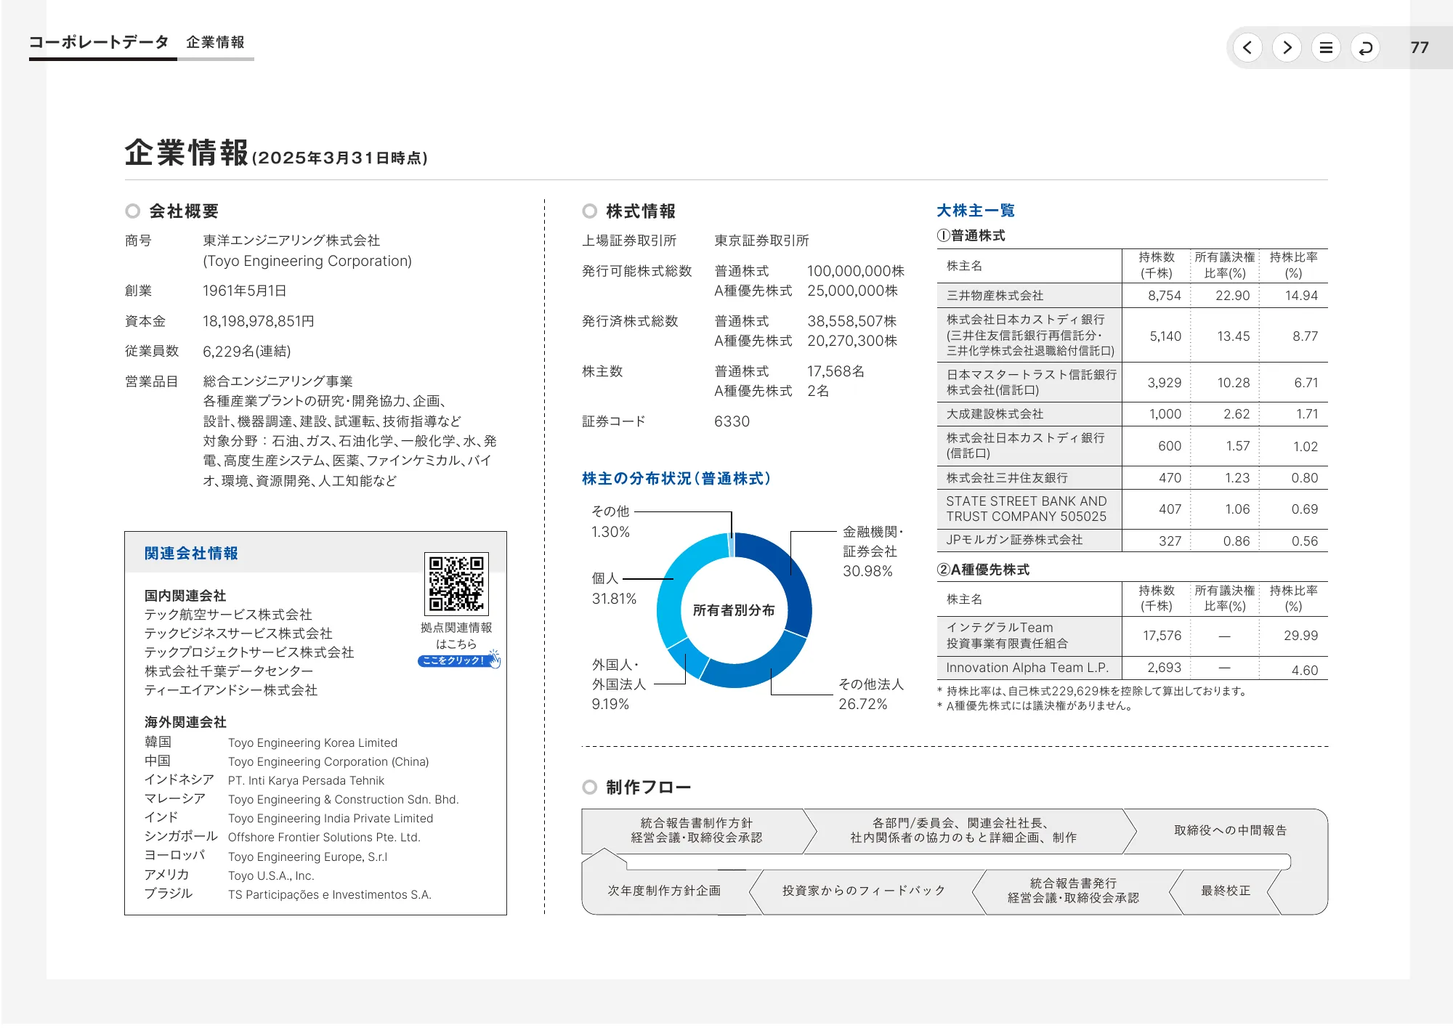This screenshot has width=1453, height=1028.
Task: Click the circle icon beside 会社概要
Action: (x=132, y=211)
